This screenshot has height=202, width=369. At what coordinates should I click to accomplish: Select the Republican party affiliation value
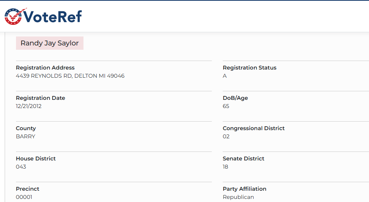(238, 197)
